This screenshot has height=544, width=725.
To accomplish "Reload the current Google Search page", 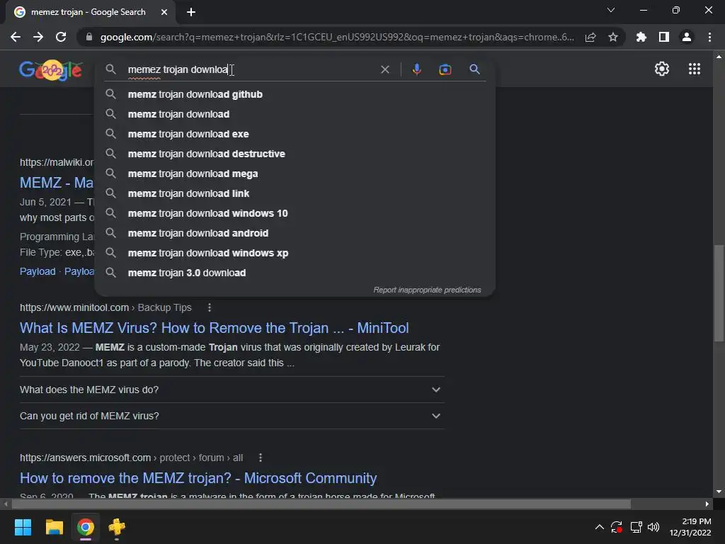I will (x=61, y=37).
